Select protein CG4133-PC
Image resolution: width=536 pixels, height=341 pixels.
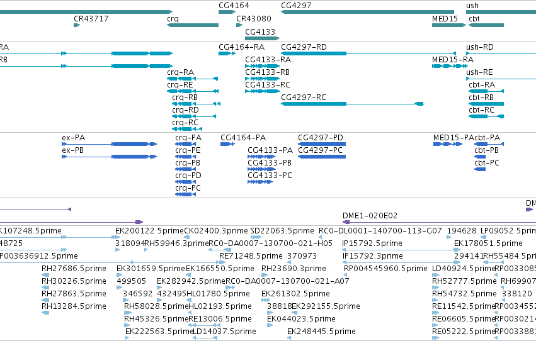coord(270,176)
